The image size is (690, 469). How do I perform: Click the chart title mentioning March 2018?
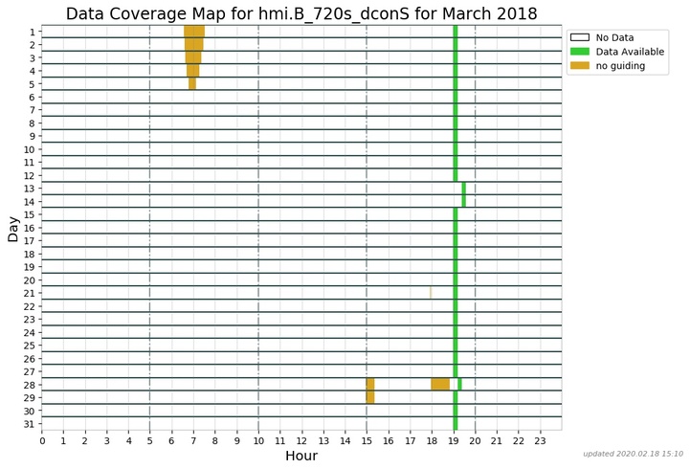pyautogui.click(x=301, y=13)
